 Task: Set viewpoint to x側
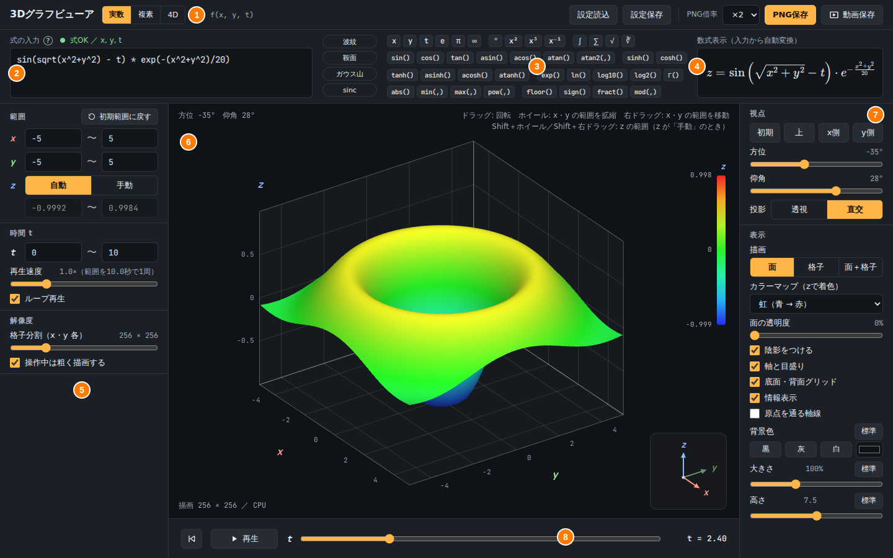(x=833, y=133)
